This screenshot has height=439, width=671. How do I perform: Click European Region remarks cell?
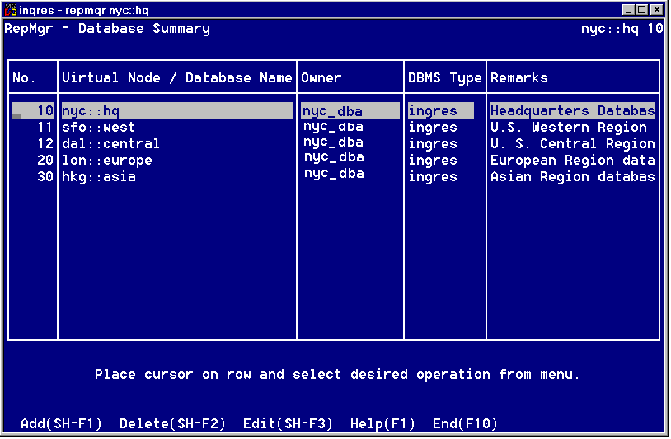(572, 161)
